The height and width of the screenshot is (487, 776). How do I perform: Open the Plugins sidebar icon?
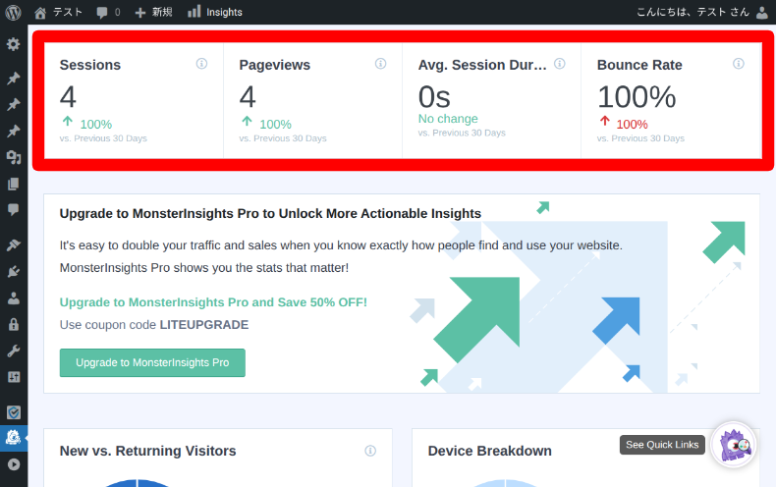pos(14,271)
